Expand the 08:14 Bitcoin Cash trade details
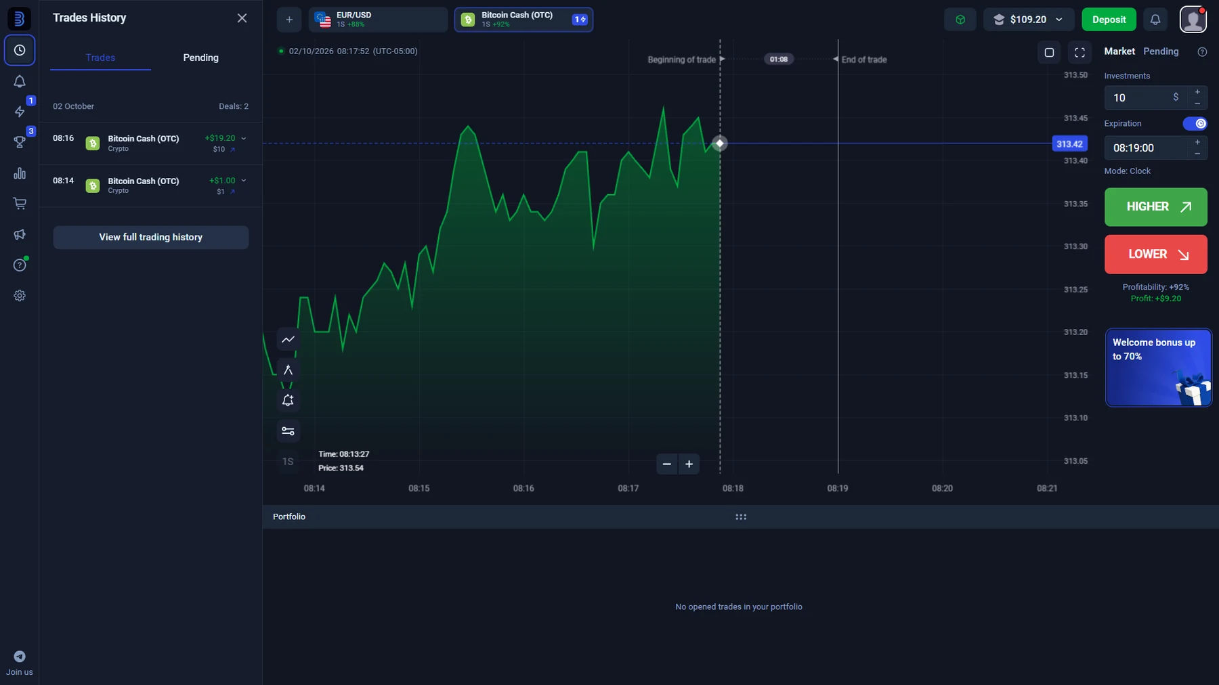 (244, 181)
